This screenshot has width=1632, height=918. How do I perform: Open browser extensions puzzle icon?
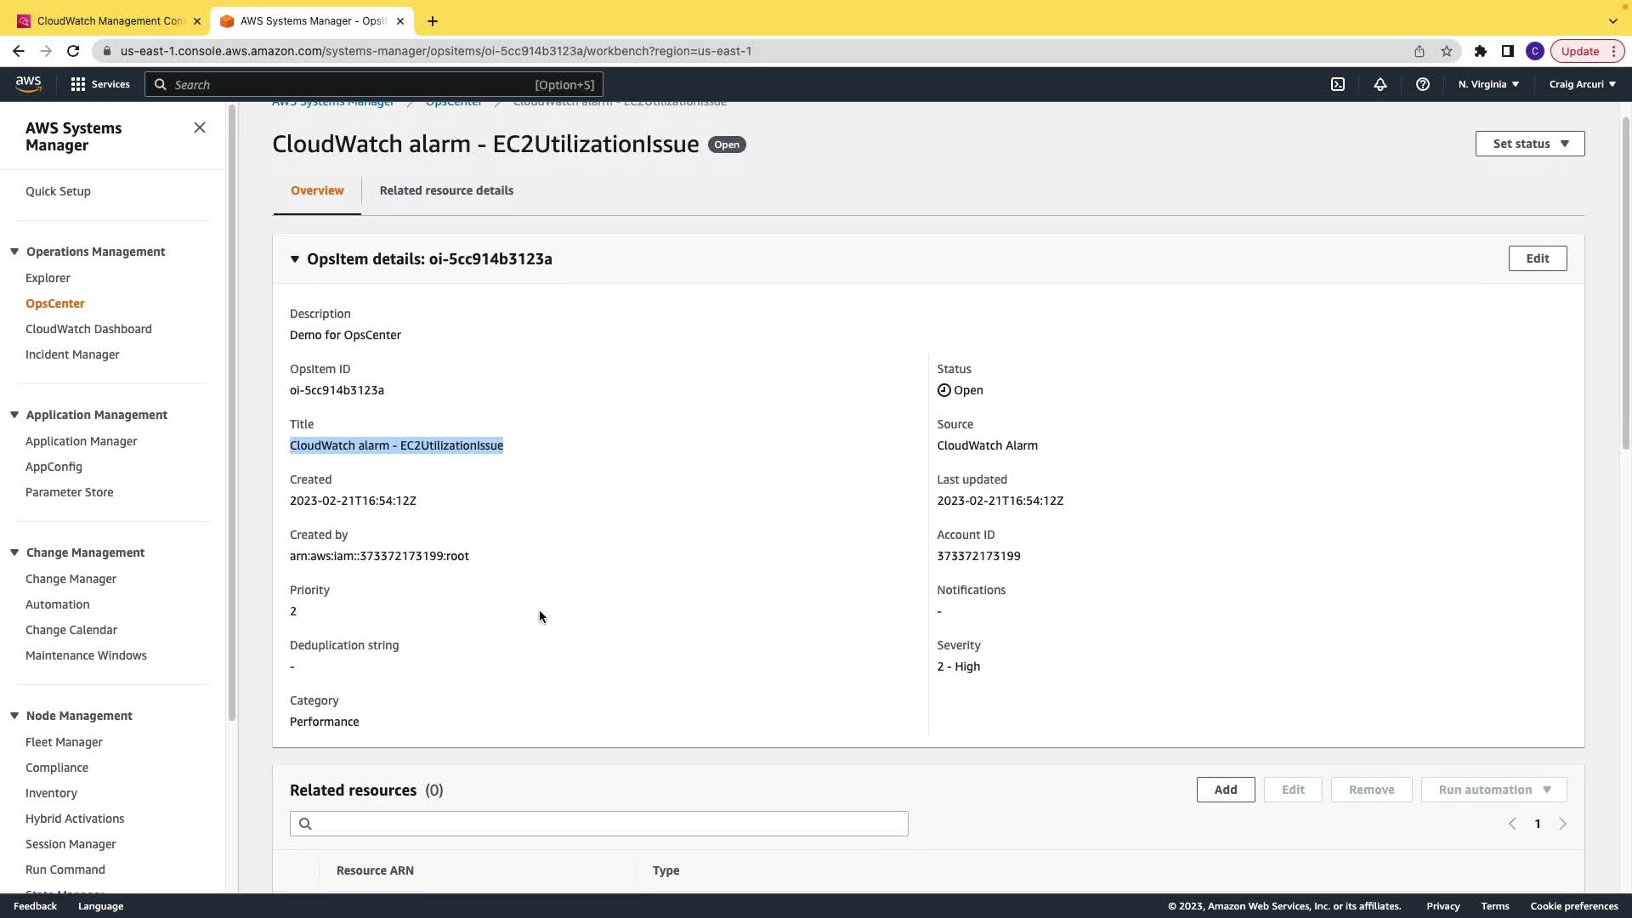point(1481,51)
